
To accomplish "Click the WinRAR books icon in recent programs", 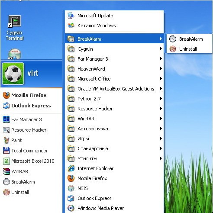I will point(6,171).
